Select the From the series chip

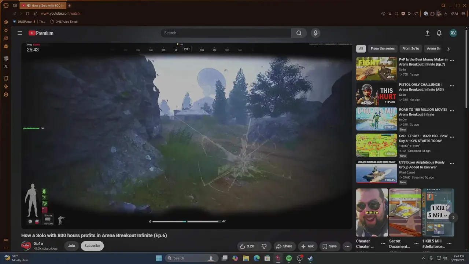383,48
